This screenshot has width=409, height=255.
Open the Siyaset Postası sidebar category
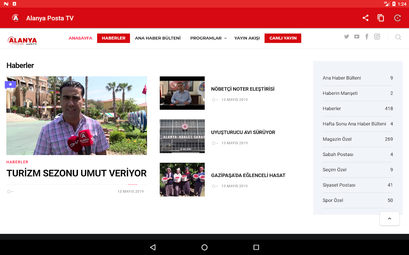358,185
